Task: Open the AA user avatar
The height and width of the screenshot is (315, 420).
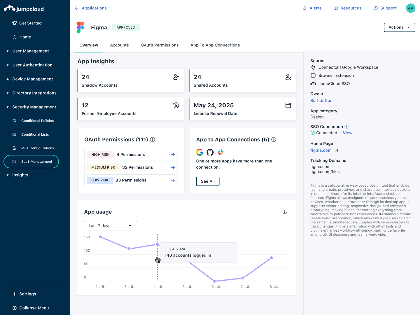Action: (411, 8)
